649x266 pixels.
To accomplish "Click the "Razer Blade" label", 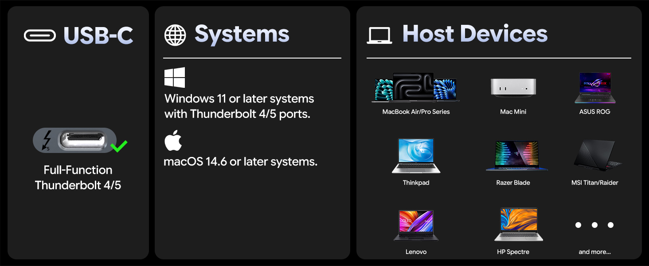I will (x=513, y=183).
